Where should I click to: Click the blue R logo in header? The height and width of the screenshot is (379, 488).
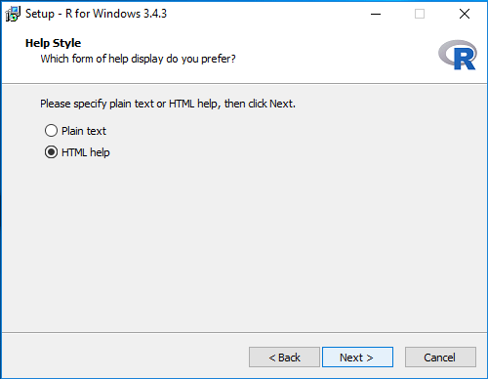pos(458,55)
